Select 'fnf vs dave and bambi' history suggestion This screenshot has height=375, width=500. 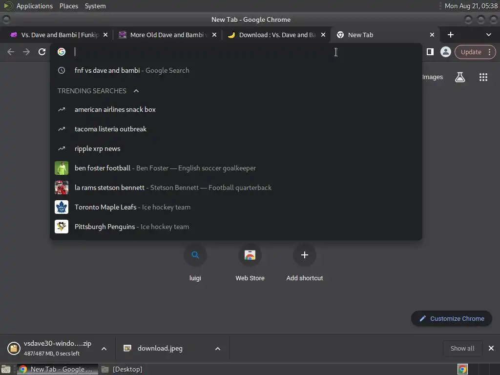point(236,70)
